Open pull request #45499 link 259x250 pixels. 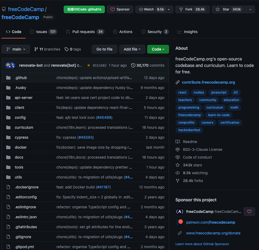104,117
